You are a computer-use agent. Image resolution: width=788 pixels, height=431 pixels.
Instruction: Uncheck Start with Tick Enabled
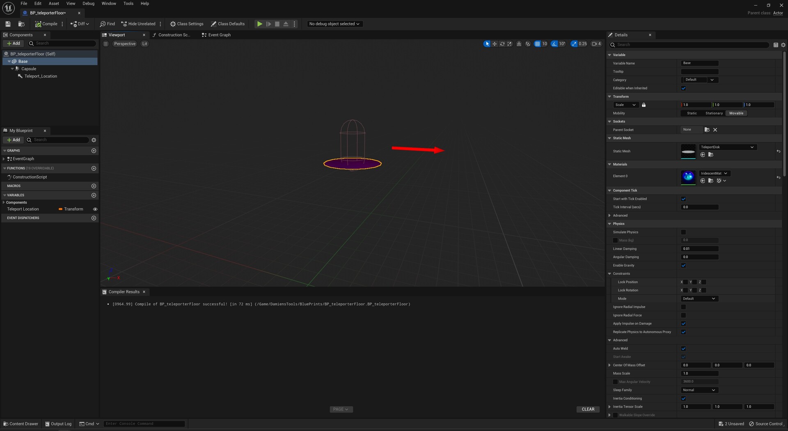click(x=683, y=199)
